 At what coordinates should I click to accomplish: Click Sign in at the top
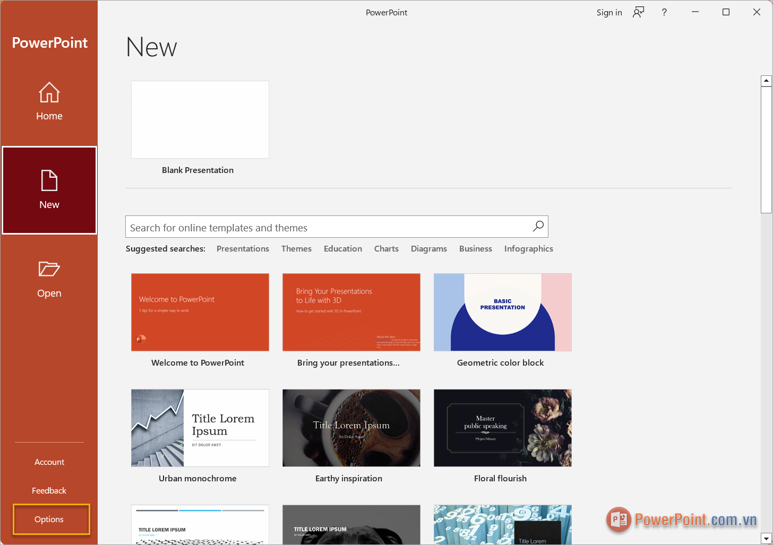point(609,12)
